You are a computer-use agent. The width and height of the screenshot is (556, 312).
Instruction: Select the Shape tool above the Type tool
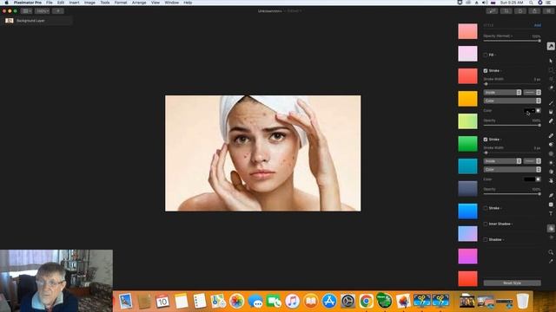pos(551,205)
